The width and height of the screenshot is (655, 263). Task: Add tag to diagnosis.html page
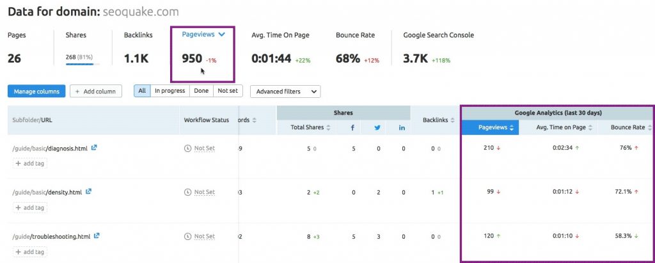click(x=30, y=163)
